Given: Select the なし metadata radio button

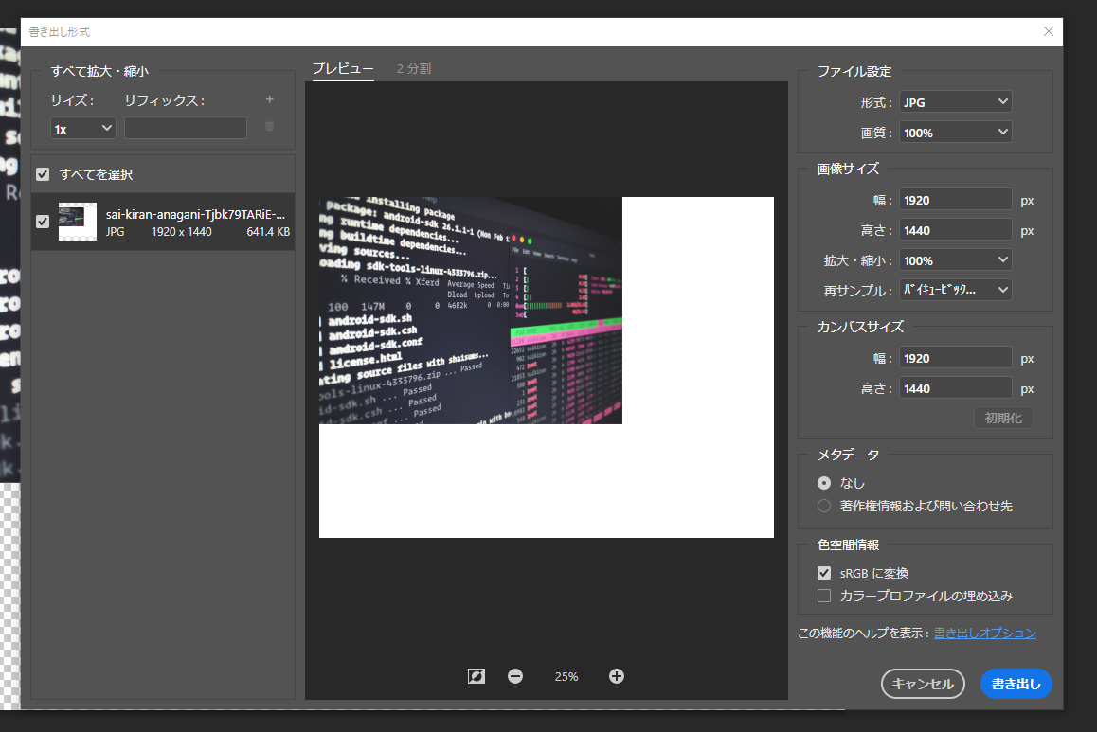Looking at the screenshot, I should tap(824, 483).
